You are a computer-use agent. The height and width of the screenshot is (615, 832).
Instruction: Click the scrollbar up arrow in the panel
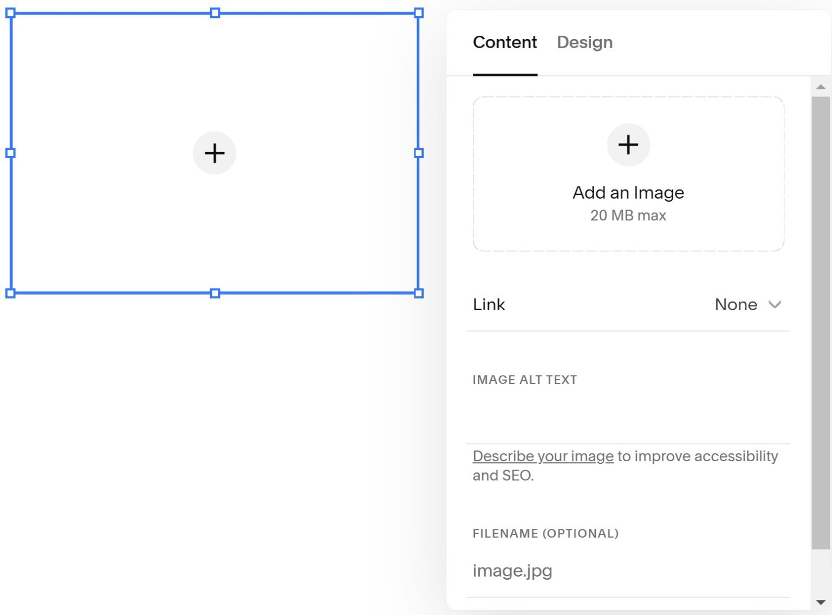[821, 86]
